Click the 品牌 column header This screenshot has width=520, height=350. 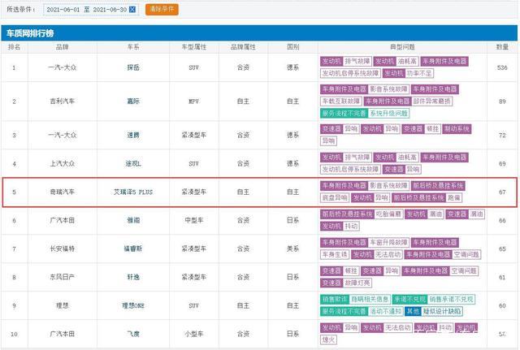tap(62, 47)
